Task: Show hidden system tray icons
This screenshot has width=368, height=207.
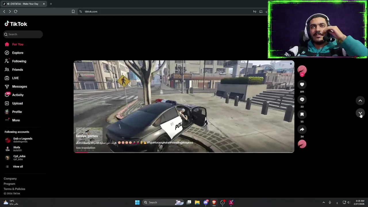Action: 323,202
